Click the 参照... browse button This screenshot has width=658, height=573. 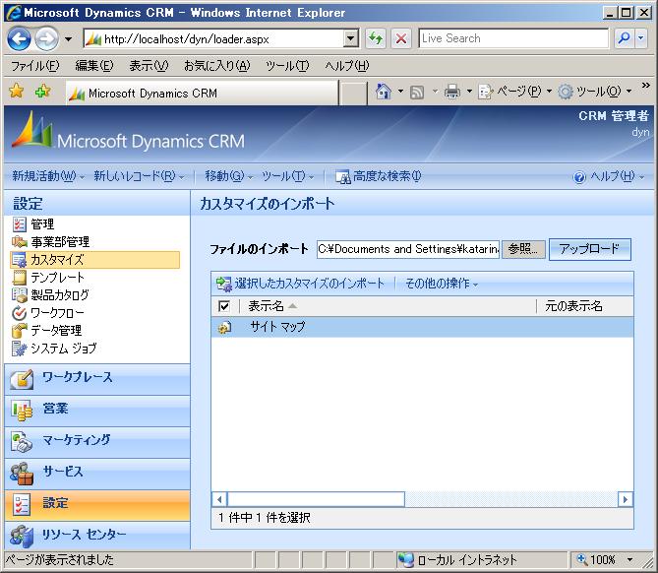click(x=523, y=249)
